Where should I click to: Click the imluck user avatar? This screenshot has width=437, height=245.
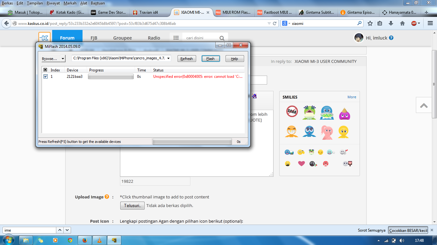[x=359, y=38]
